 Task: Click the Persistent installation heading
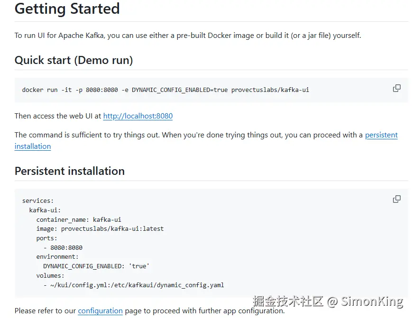pos(70,171)
